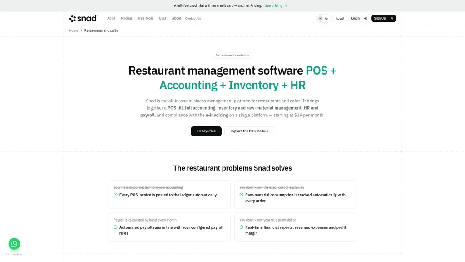Viewport: 465px width, 262px height.
Task: Click the checkmark beside Raw-material consumption
Action: (x=242, y=195)
